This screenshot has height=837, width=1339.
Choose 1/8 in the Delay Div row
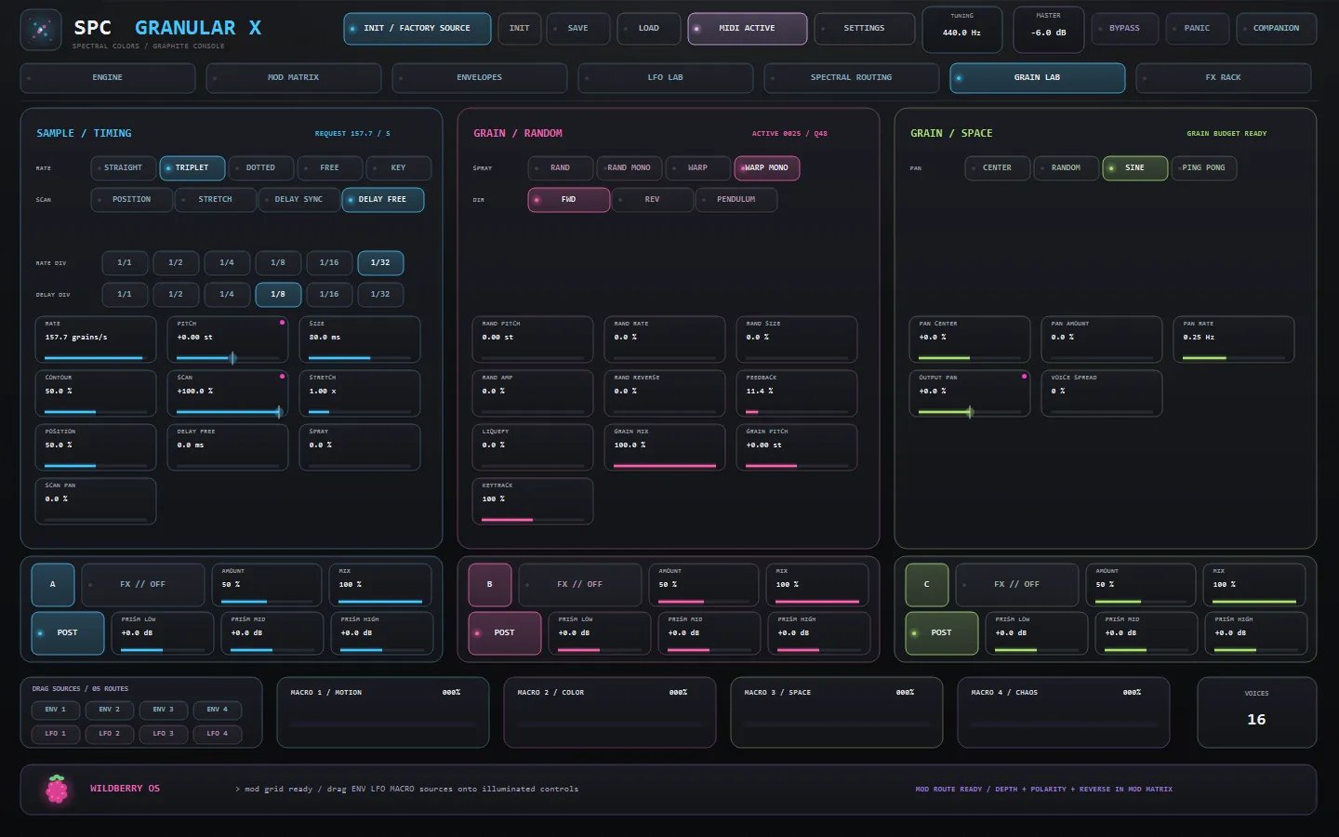278,295
